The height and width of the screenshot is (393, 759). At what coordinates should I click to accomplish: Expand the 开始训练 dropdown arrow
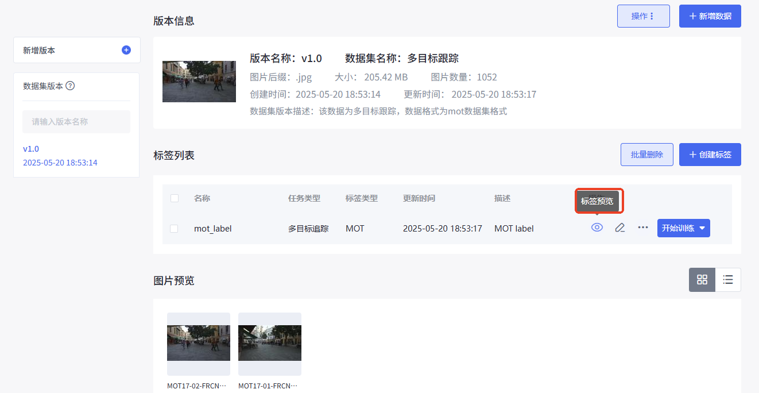pos(702,228)
